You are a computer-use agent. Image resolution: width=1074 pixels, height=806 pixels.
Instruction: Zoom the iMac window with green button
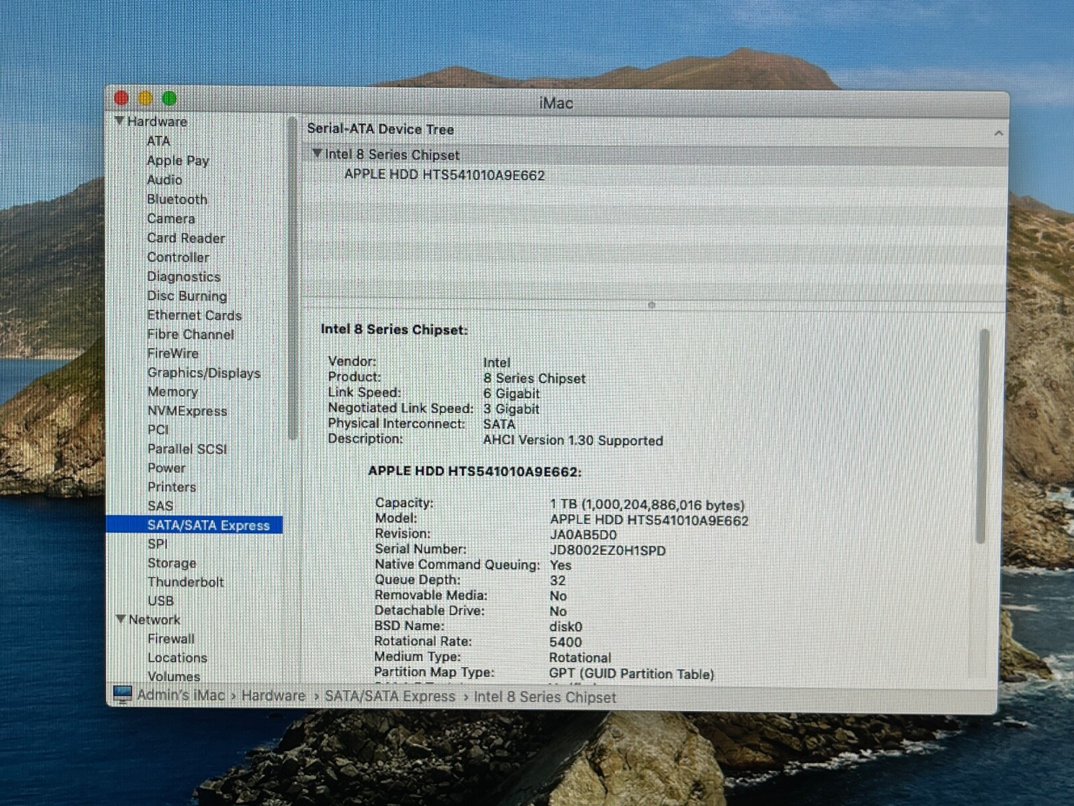[169, 99]
